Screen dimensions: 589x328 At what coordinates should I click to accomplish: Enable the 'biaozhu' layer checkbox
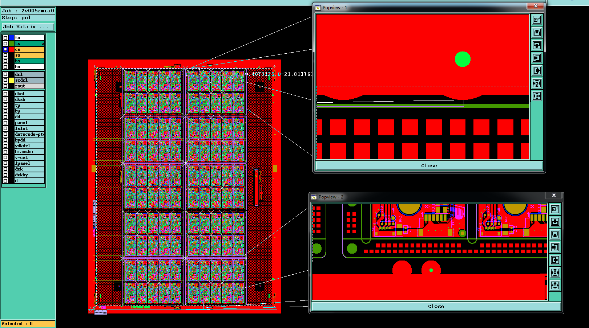point(5,152)
